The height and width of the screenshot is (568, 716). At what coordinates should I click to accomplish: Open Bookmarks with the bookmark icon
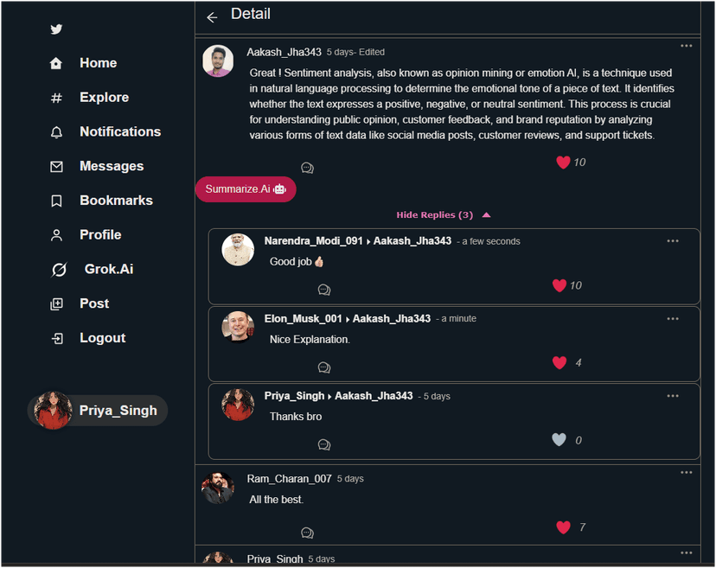coord(55,200)
